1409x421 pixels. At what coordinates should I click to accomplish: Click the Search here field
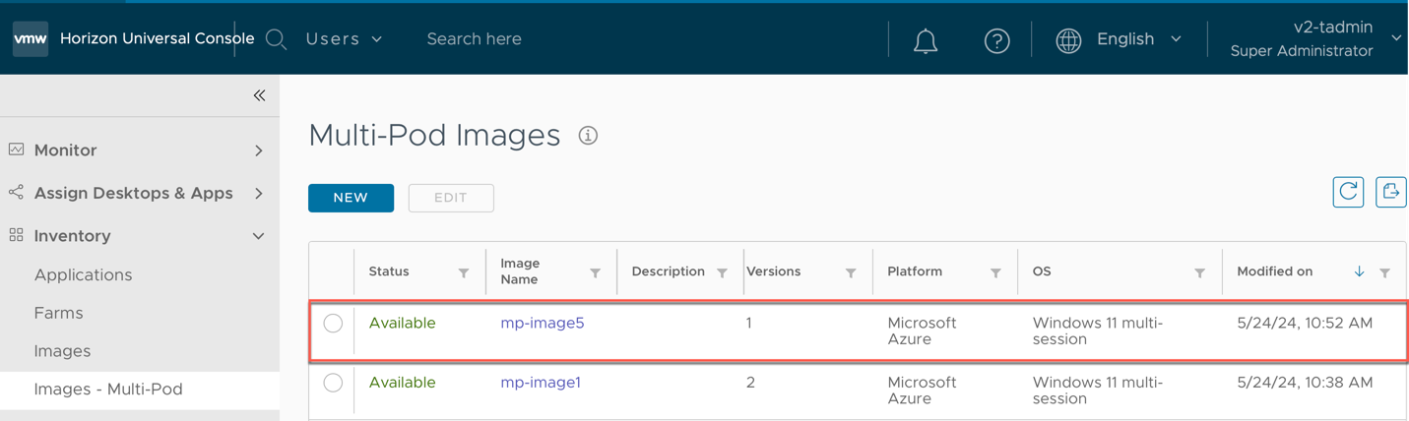[x=475, y=39]
